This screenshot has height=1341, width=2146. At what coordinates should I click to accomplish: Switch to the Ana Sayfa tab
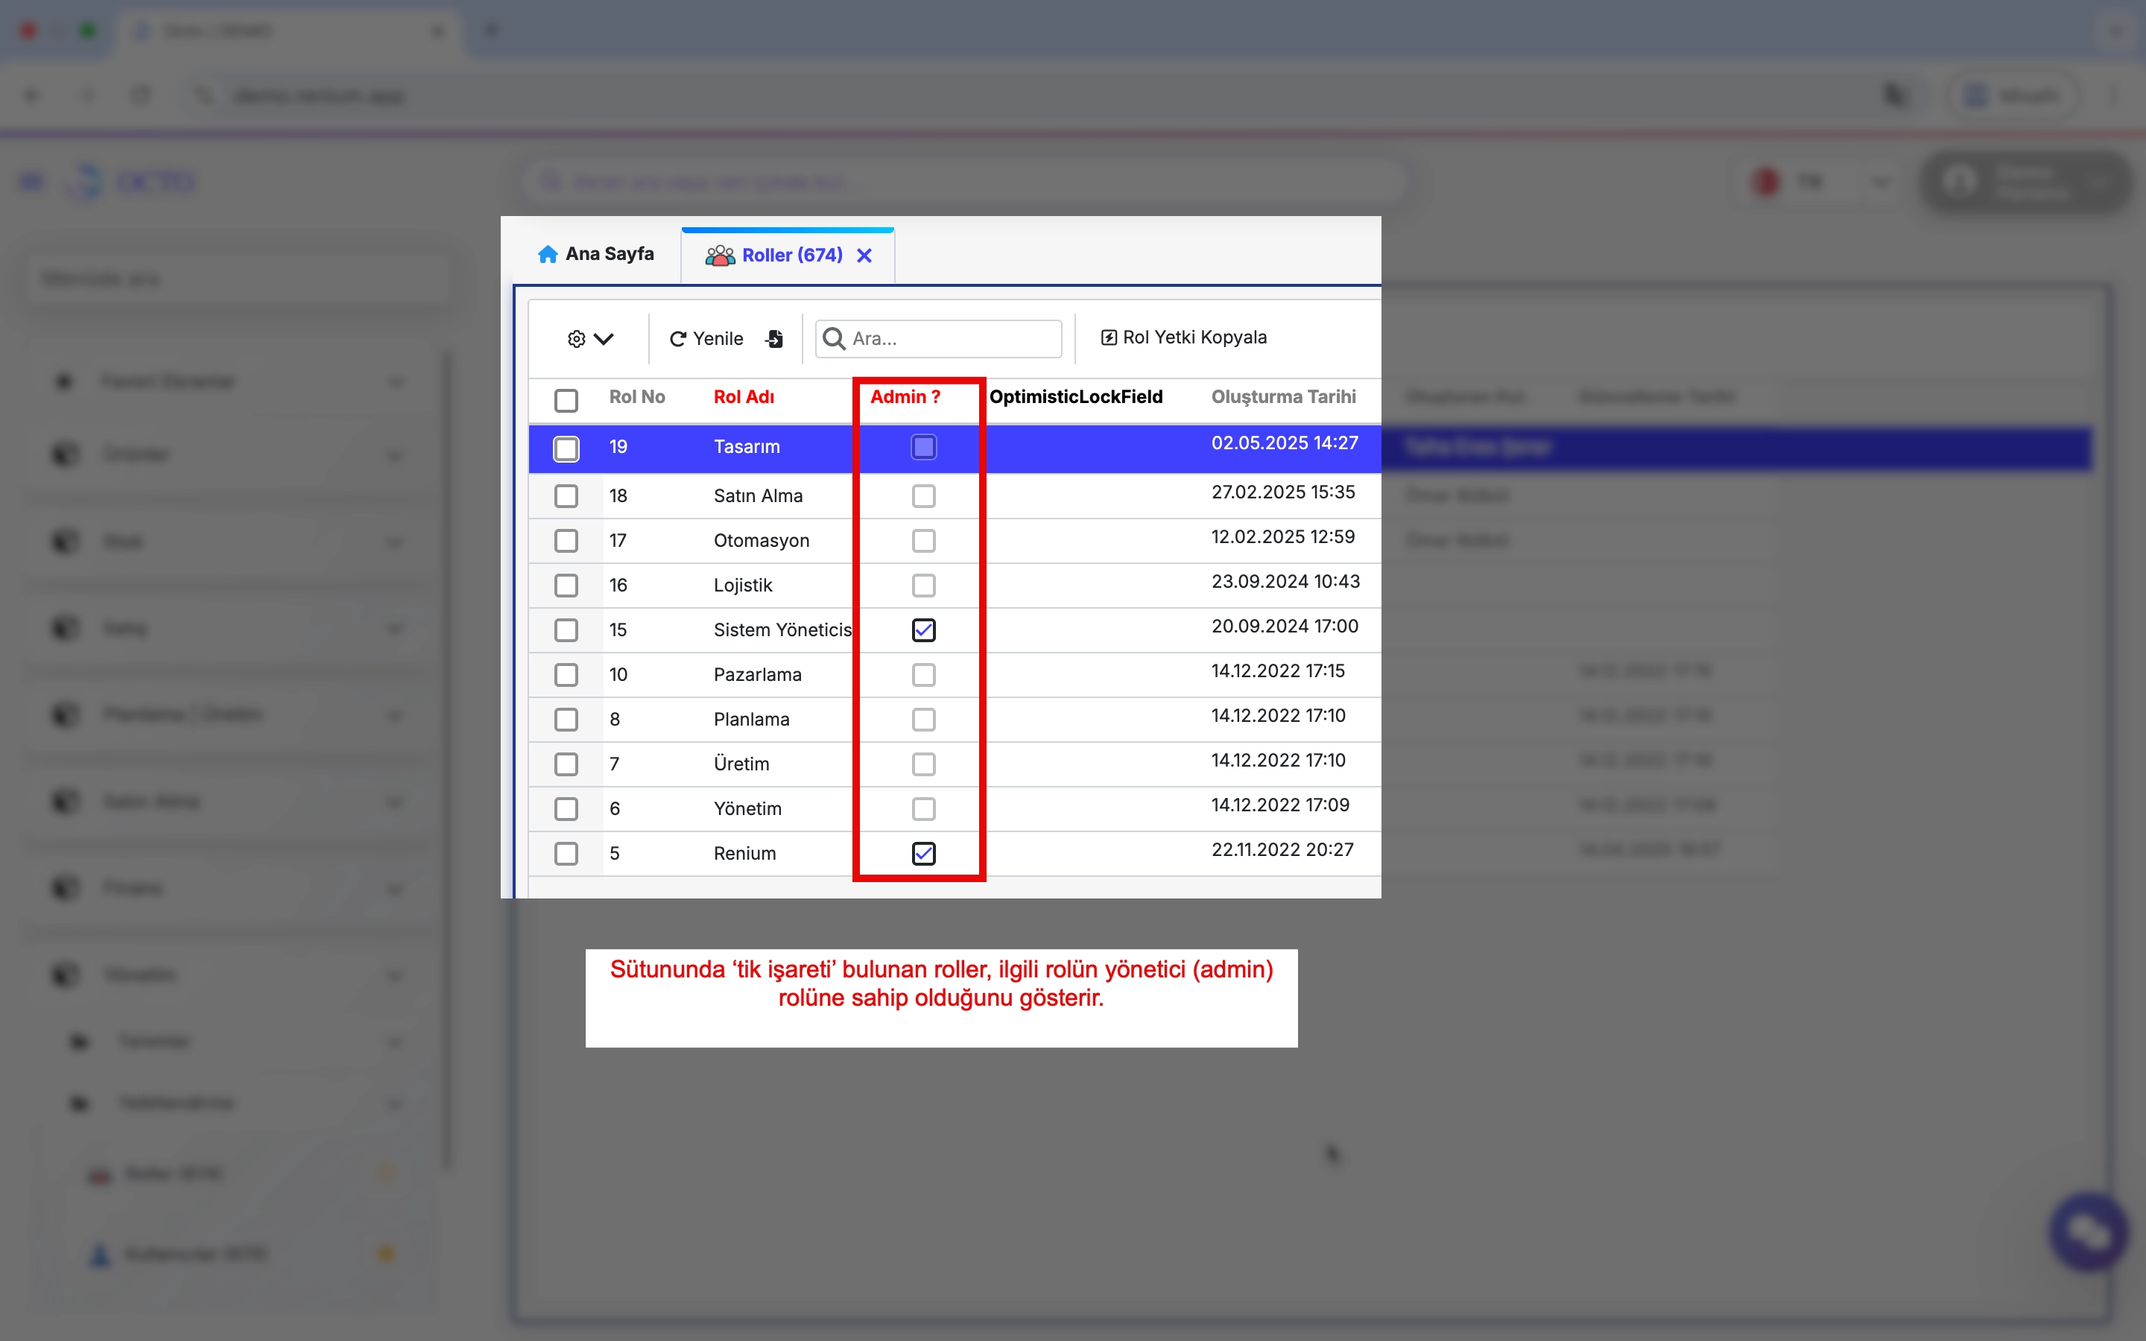pyautogui.click(x=610, y=255)
